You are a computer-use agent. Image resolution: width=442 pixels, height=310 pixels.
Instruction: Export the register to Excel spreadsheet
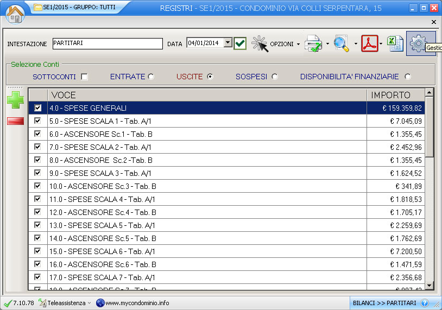pyautogui.click(x=395, y=43)
